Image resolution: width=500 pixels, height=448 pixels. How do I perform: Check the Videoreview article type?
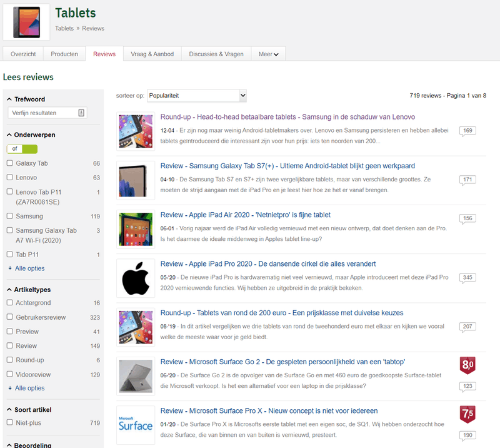coord(10,374)
